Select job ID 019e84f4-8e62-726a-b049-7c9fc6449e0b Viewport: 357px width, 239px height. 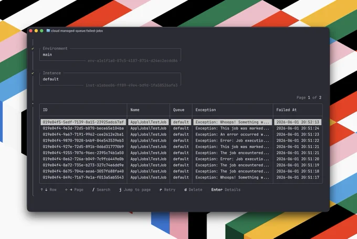pos(83,159)
